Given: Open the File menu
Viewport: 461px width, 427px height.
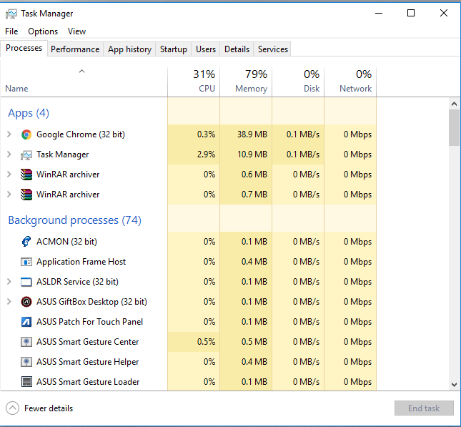Looking at the screenshot, I should pyautogui.click(x=11, y=31).
